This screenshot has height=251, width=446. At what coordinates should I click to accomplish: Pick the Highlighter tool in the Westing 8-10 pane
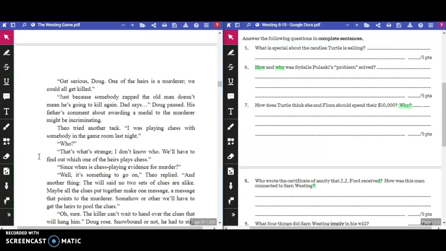231,52
